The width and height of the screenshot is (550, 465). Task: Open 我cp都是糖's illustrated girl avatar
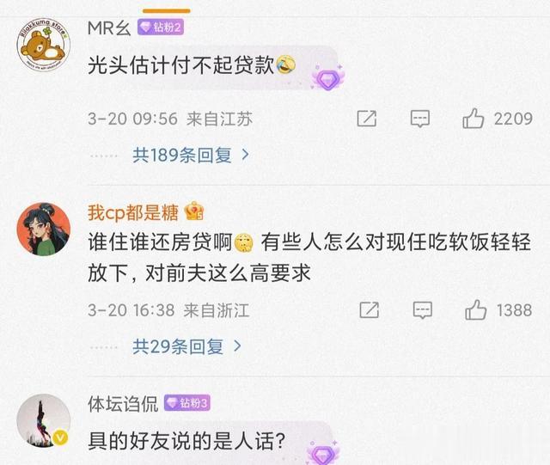44,229
